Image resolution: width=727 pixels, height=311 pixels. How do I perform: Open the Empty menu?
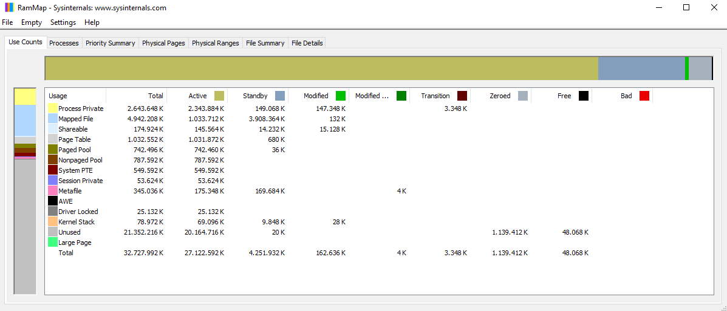coord(32,22)
